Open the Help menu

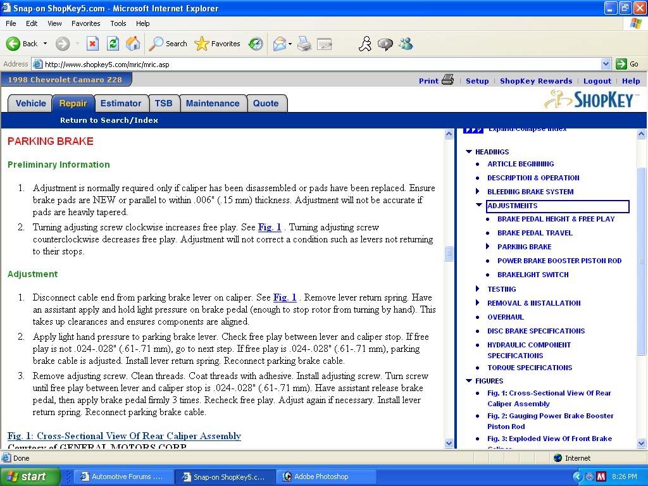pyautogui.click(x=142, y=23)
